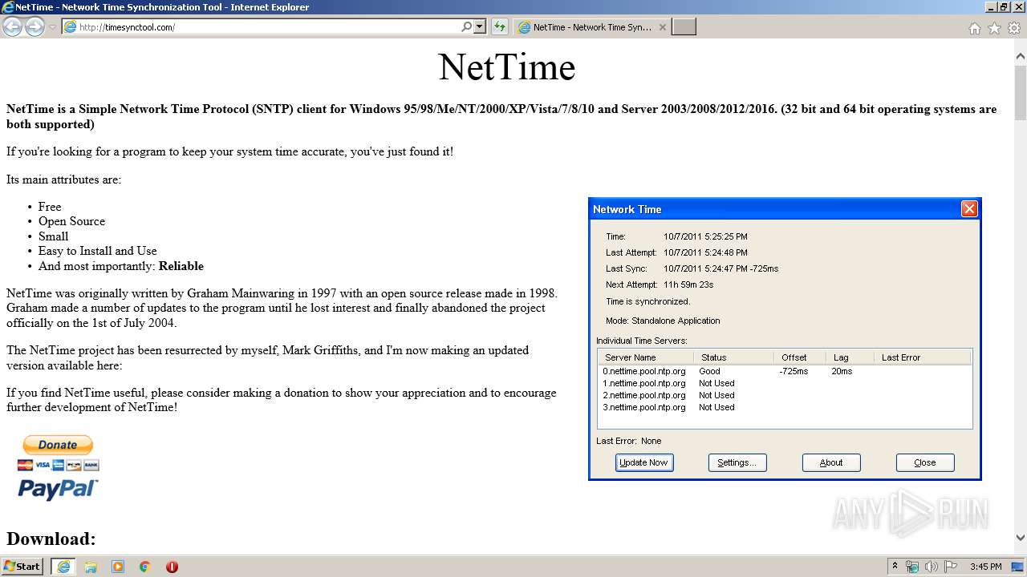Click the Home icon
The height and width of the screenshot is (577, 1027).
pos(974,28)
